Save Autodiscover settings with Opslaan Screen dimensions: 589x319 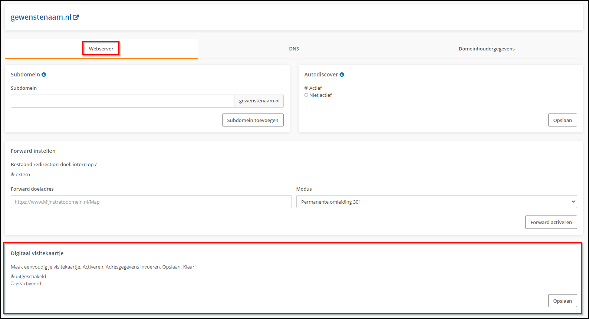tap(562, 120)
